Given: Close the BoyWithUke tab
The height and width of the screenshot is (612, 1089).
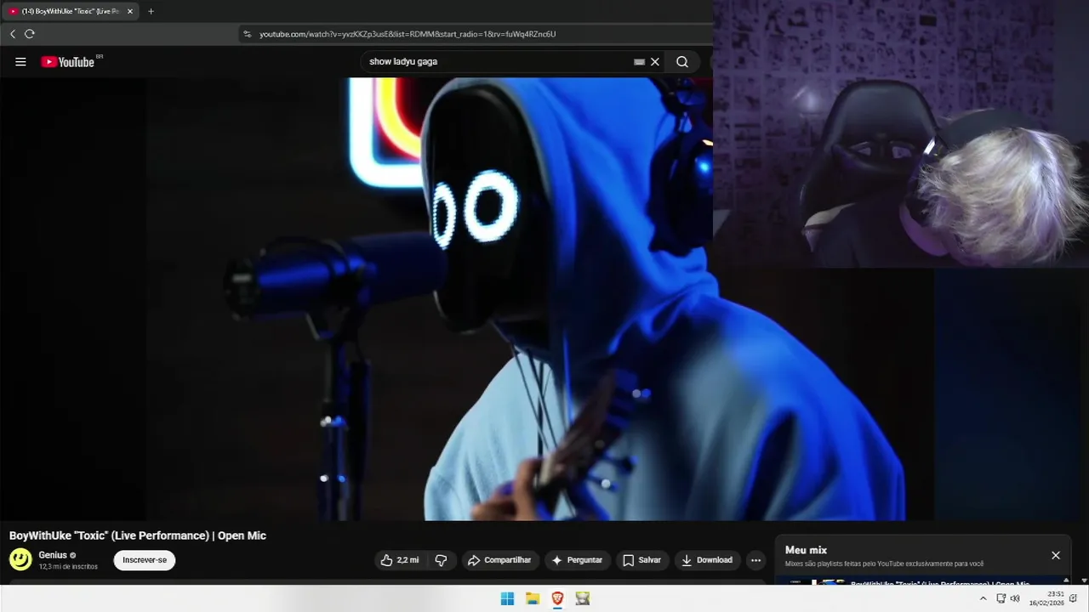Looking at the screenshot, I should point(130,11).
